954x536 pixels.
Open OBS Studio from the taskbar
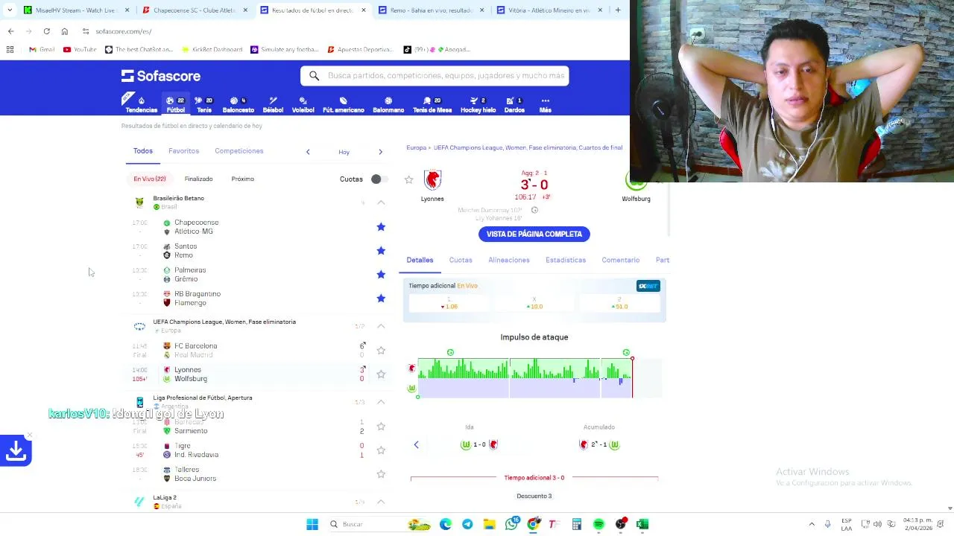pyautogui.click(x=621, y=524)
